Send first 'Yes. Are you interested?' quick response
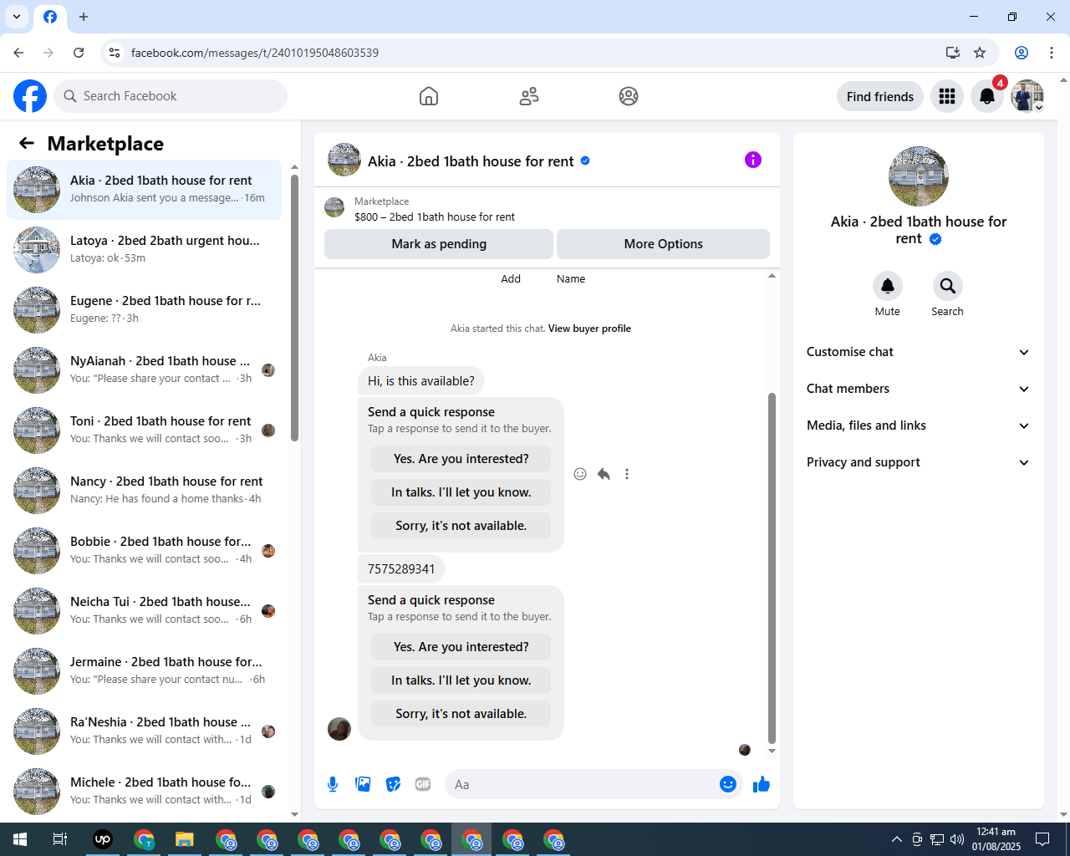The height and width of the screenshot is (856, 1070). click(461, 459)
